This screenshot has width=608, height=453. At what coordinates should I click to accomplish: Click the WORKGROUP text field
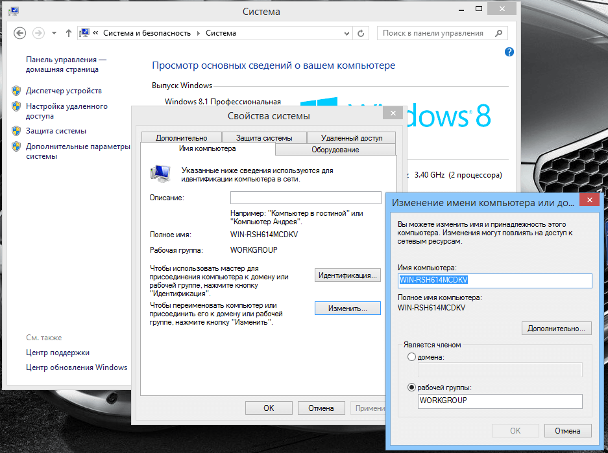click(500, 401)
